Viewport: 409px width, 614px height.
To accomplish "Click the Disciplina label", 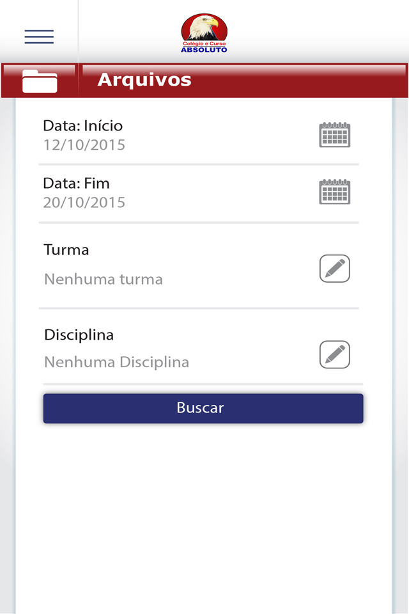I will pyautogui.click(x=79, y=335).
